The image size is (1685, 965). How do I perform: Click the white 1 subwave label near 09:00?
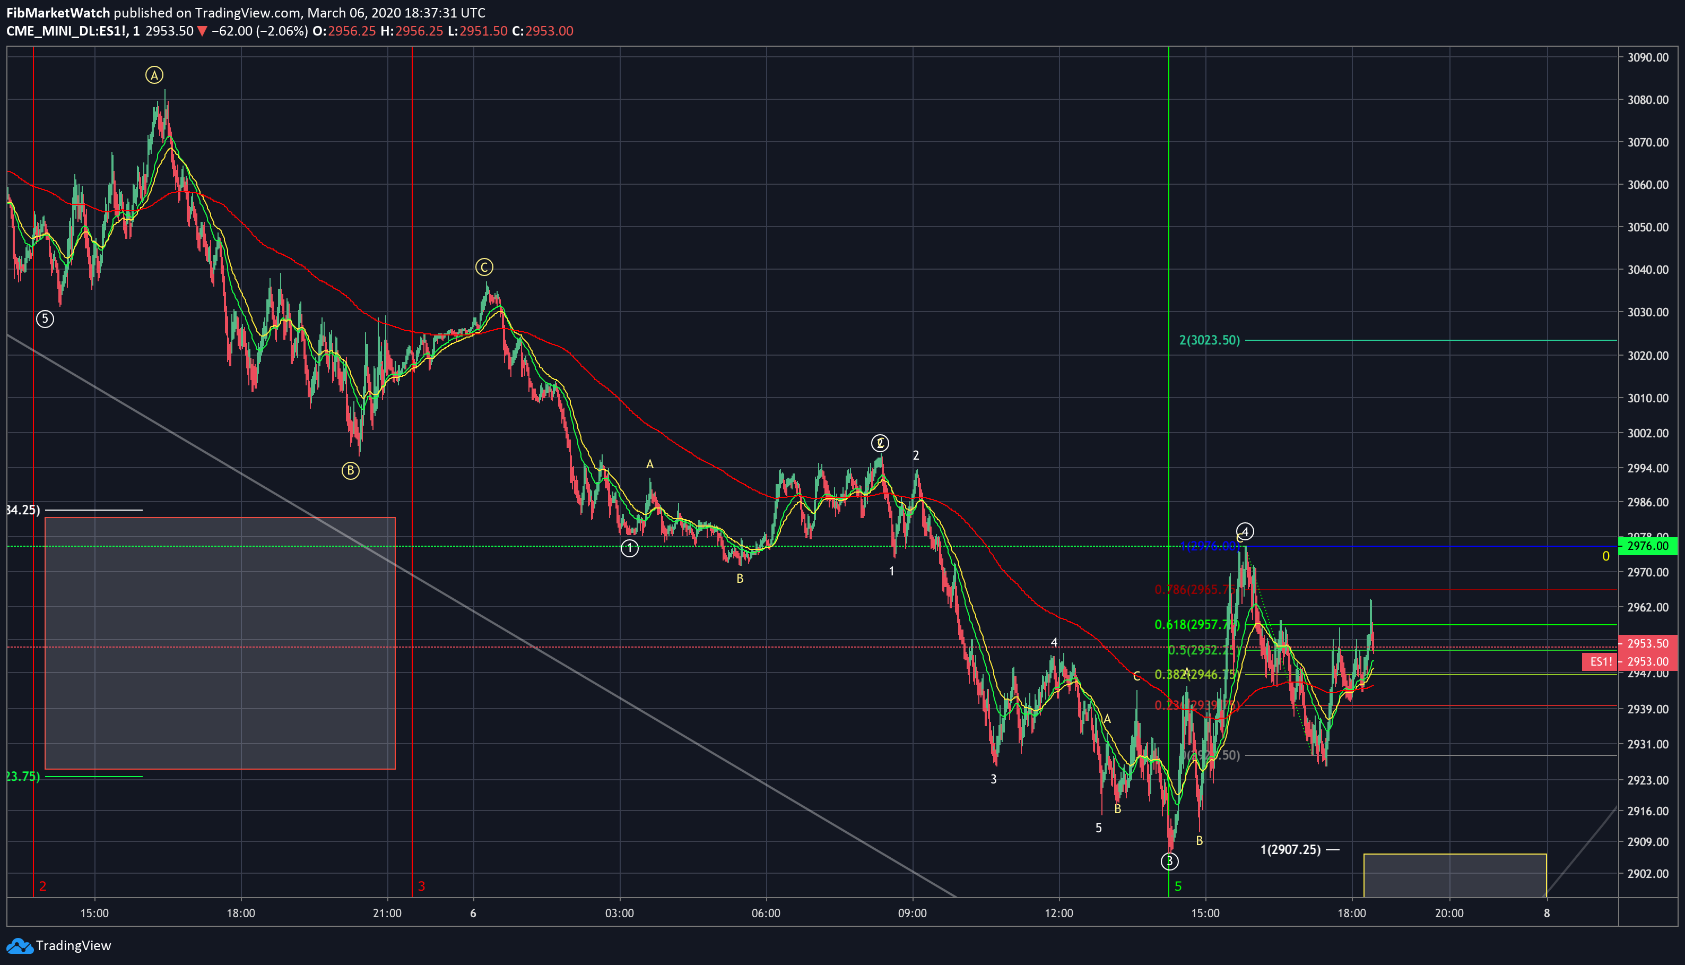point(891,571)
